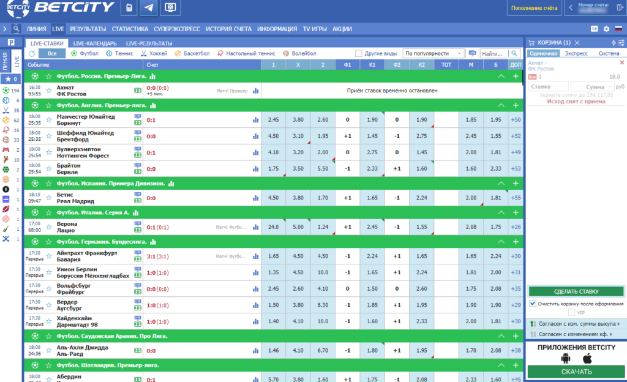Switch to vertical ЛИНИЯ tab in left sidebar
Viewport: 627px width, 382px height.
pos(5,61)
